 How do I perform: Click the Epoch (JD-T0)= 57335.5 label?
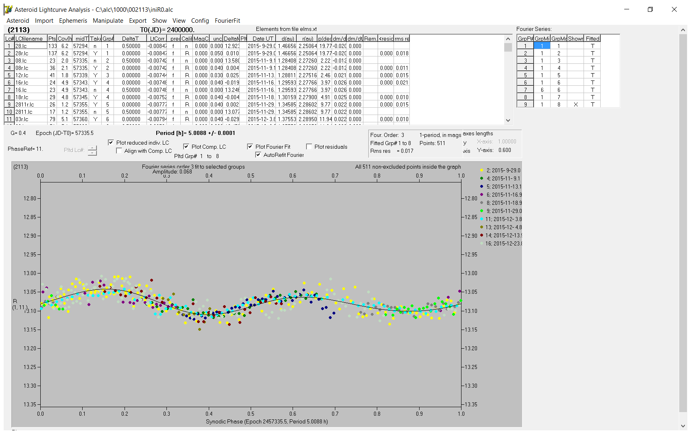[x=64, y=133]
